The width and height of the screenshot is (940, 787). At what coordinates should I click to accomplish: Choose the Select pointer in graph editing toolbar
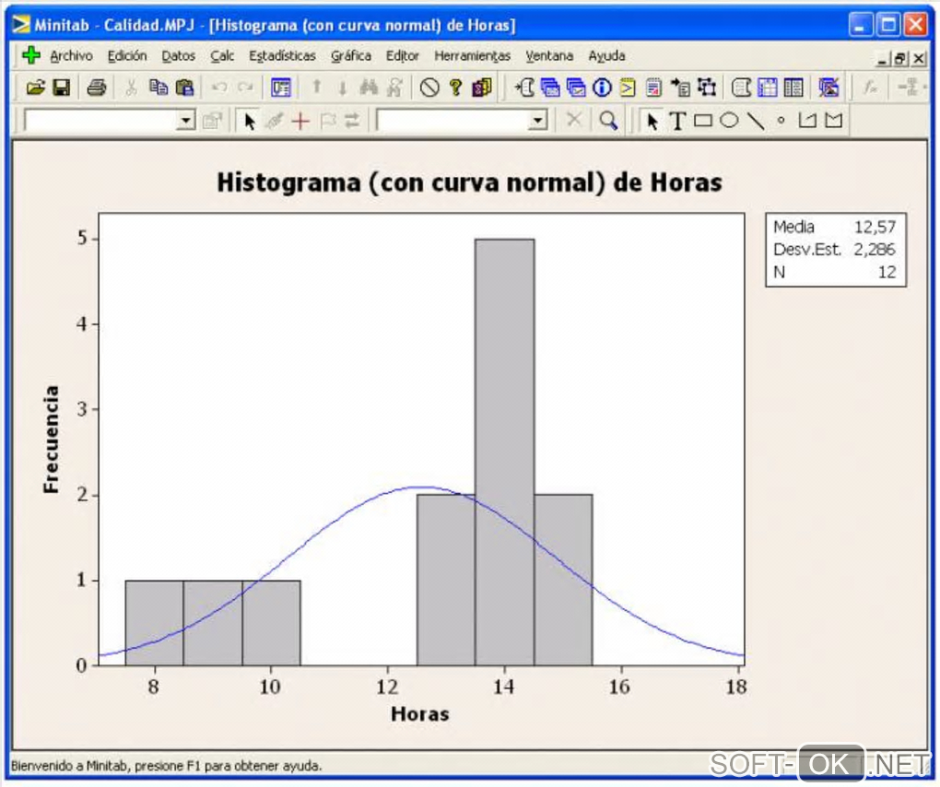click(250, 121)
